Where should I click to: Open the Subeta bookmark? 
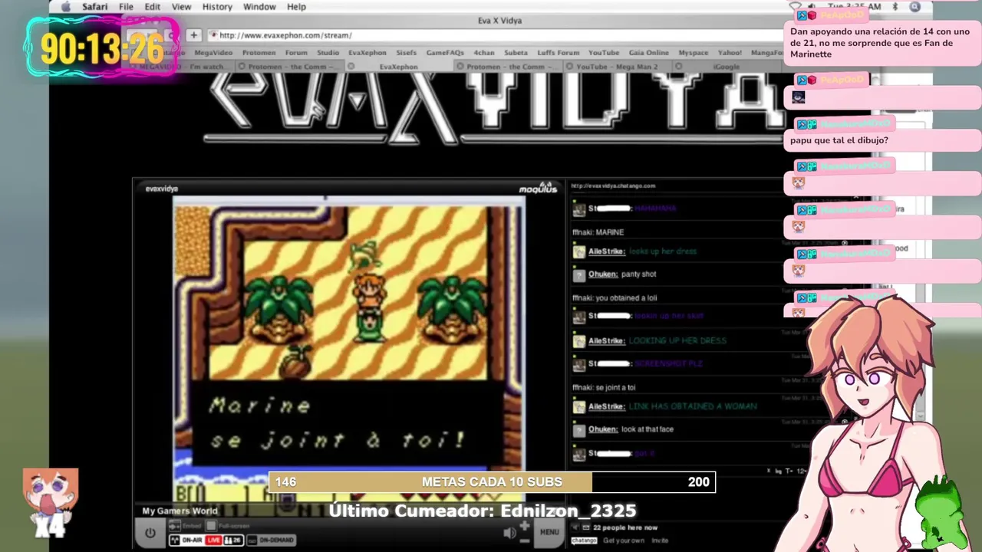[516, 53]
